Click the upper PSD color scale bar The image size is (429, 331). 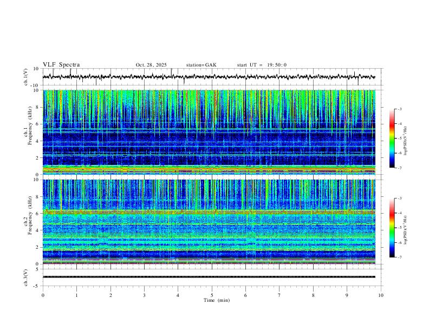point(392,138)
